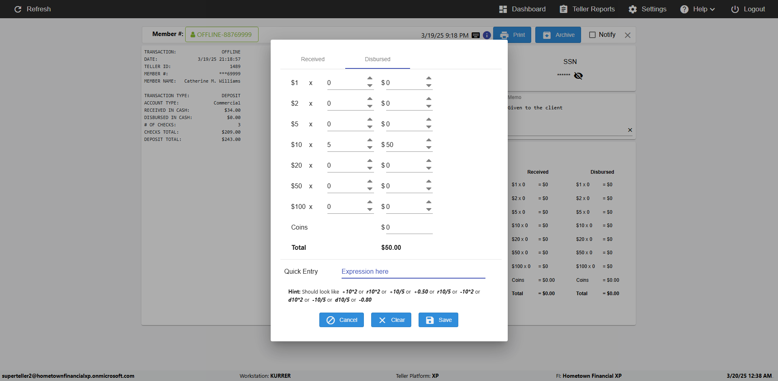Increase the $20 bill count
Screen dimensions: 778x381
(x=370, y=161)
